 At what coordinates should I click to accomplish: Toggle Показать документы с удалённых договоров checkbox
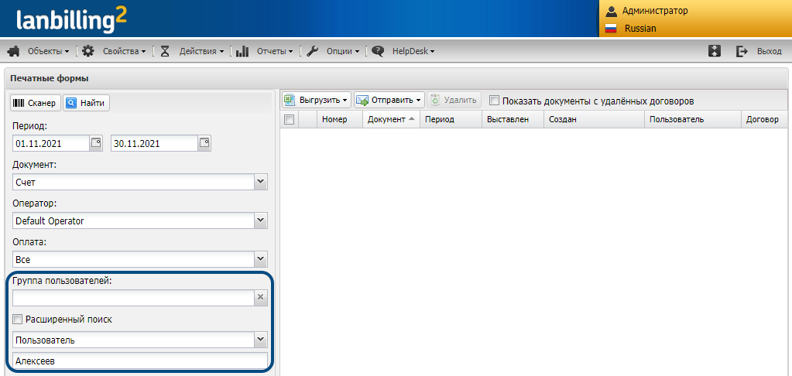[495, 101]
